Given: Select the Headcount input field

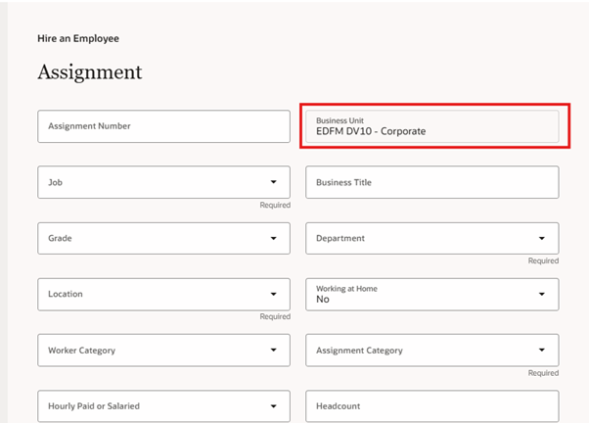Looking at the screenshot, I should (431, 405).
